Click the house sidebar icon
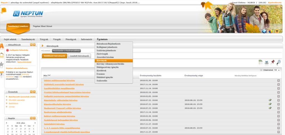 (x=2, y=55)
